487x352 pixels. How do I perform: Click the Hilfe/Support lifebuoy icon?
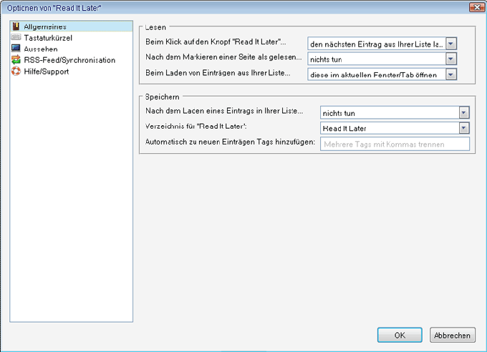[x=16, y=71]
